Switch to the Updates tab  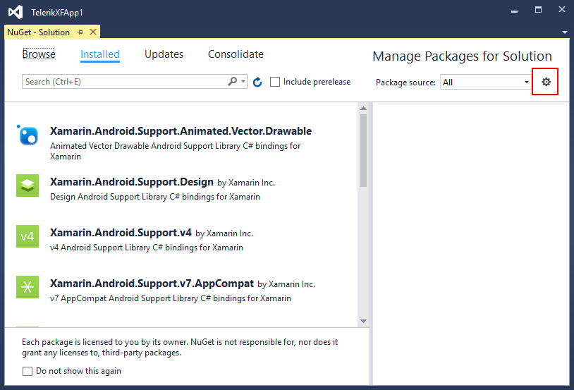tap(164, 54)
